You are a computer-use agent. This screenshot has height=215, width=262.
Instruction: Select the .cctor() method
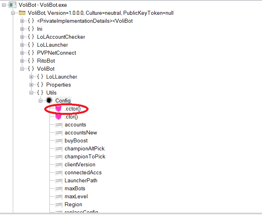click(73, 109)
